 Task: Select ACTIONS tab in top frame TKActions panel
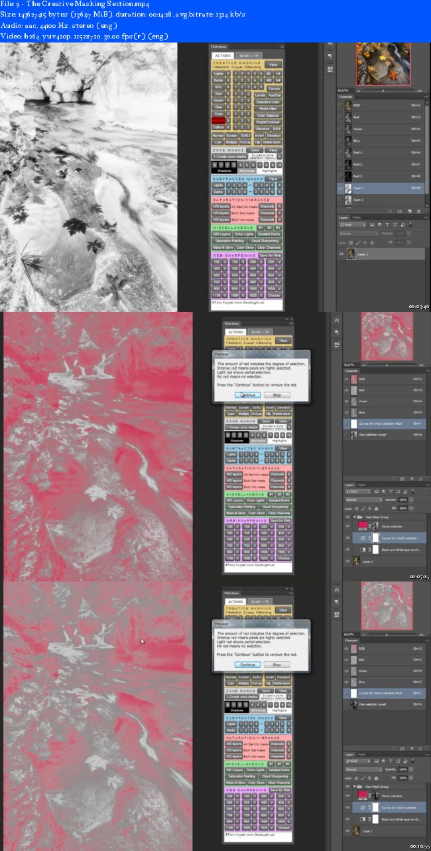[x=223, y=56]
